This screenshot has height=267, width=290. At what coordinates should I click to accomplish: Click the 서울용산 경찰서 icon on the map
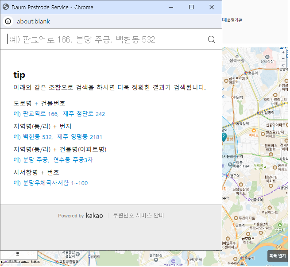tap(77, 254)
